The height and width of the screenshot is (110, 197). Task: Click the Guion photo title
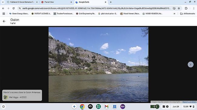15,20
